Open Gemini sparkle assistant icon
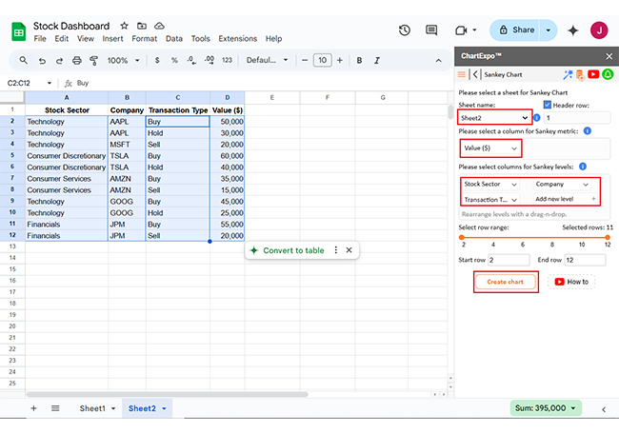Viewport: 619px width, 434px height. pyautogui.click(x=572, y=30)
